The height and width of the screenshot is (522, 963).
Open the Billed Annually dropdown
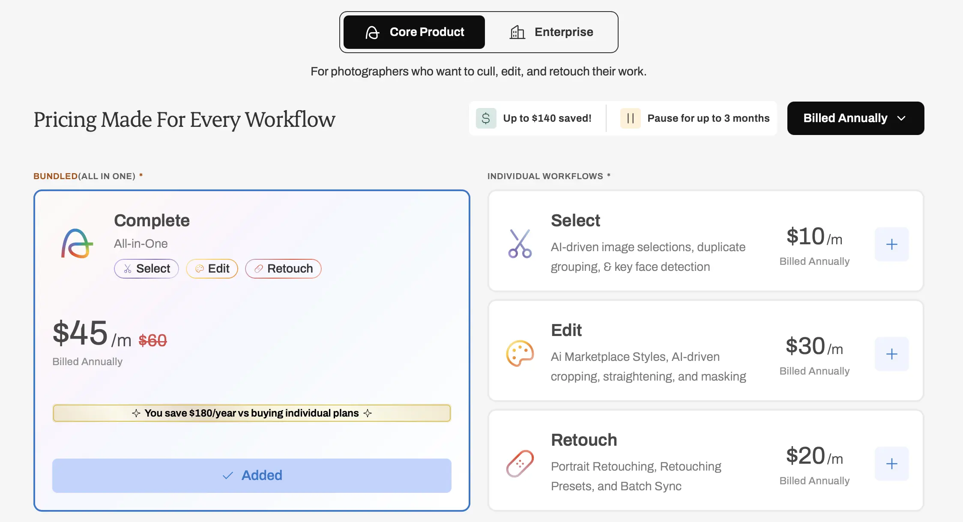pyautogui.click(x=855, y=118)
